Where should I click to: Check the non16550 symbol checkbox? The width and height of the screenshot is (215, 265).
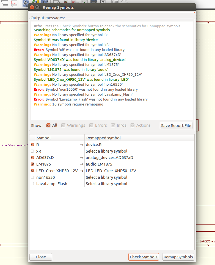click(x=32, y=177)
